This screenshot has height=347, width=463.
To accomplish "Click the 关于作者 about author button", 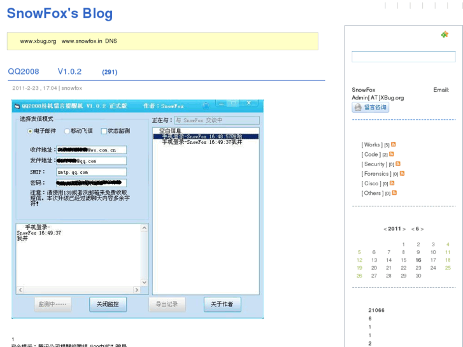I will (x=222, y=304).
